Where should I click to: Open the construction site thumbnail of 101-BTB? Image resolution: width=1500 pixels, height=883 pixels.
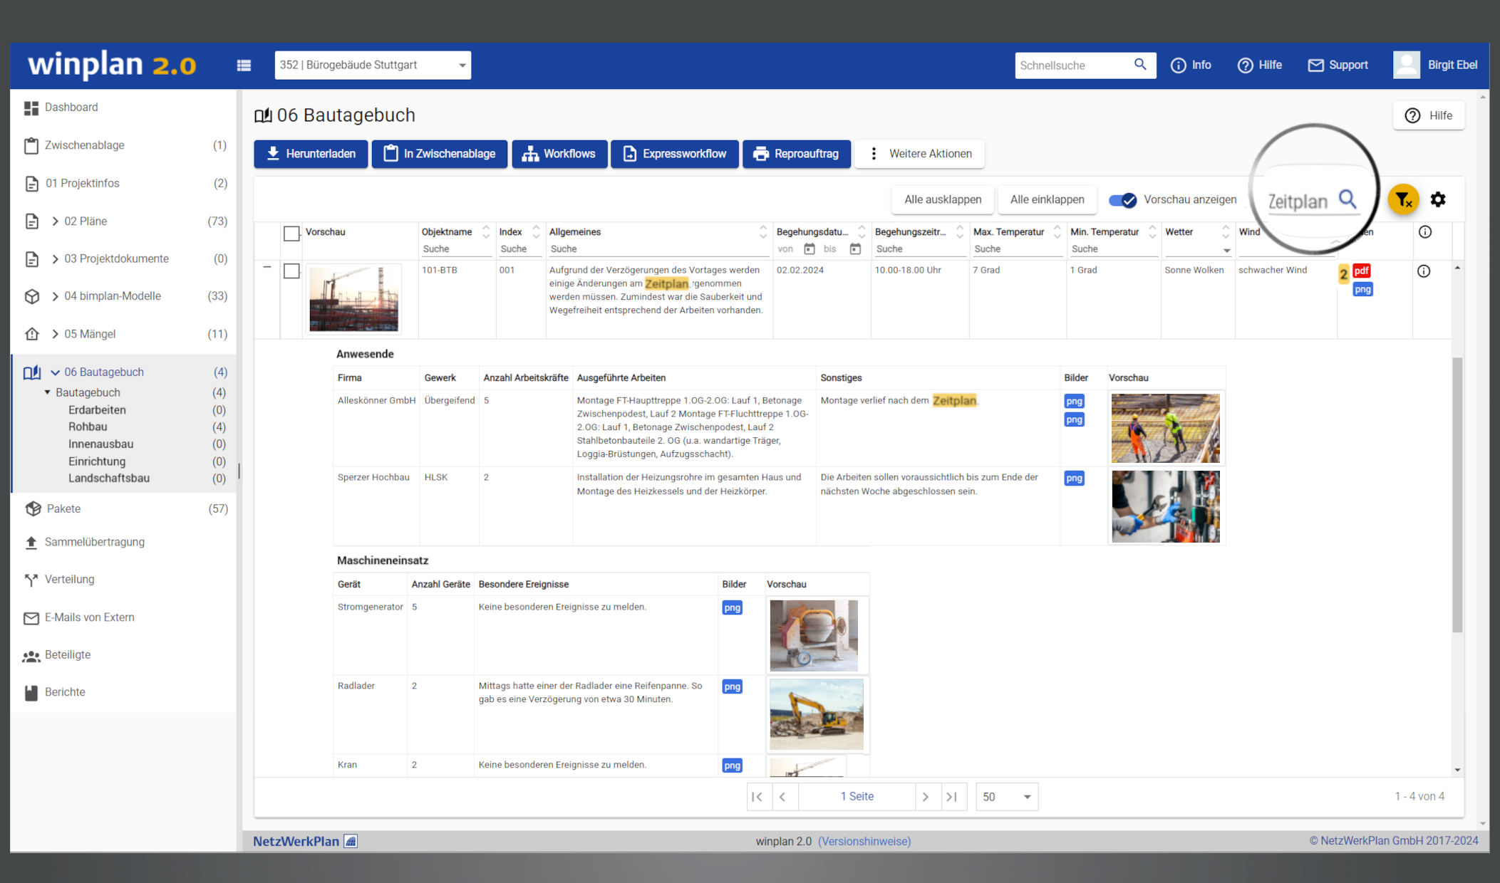tap(353, 299)
